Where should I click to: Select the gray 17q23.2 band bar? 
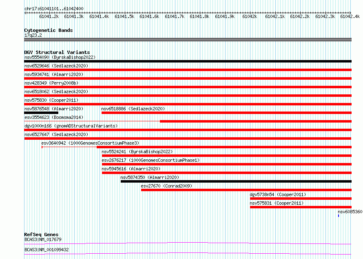point(188,40)
